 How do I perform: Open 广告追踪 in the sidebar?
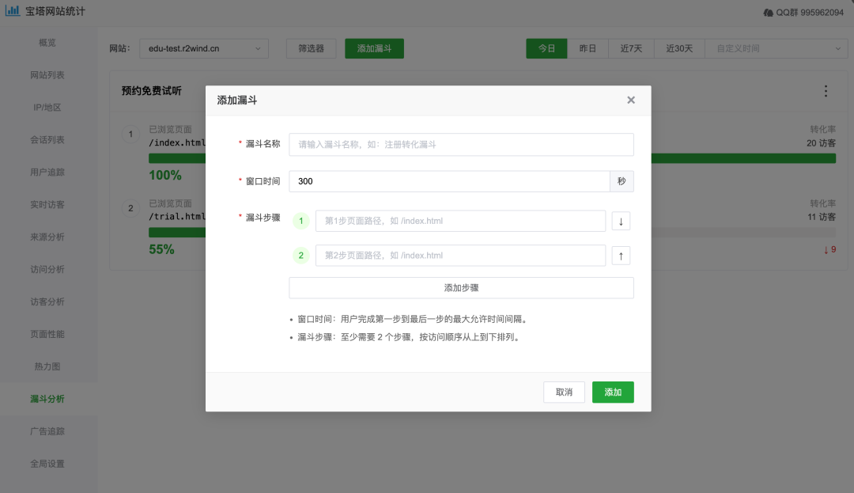47,431
